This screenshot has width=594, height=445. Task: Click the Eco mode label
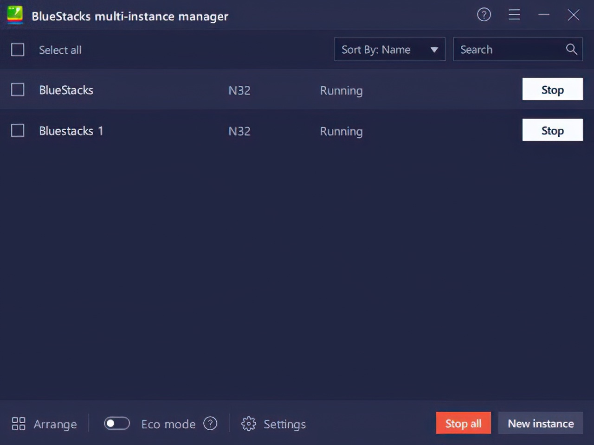pyautogui.click(x=168, y=424)
